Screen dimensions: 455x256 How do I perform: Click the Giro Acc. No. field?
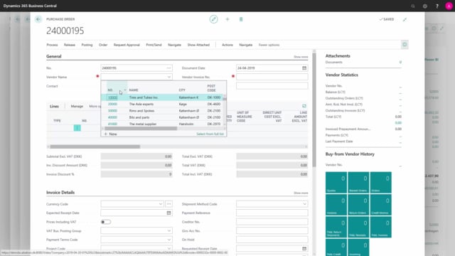(272, 230)
